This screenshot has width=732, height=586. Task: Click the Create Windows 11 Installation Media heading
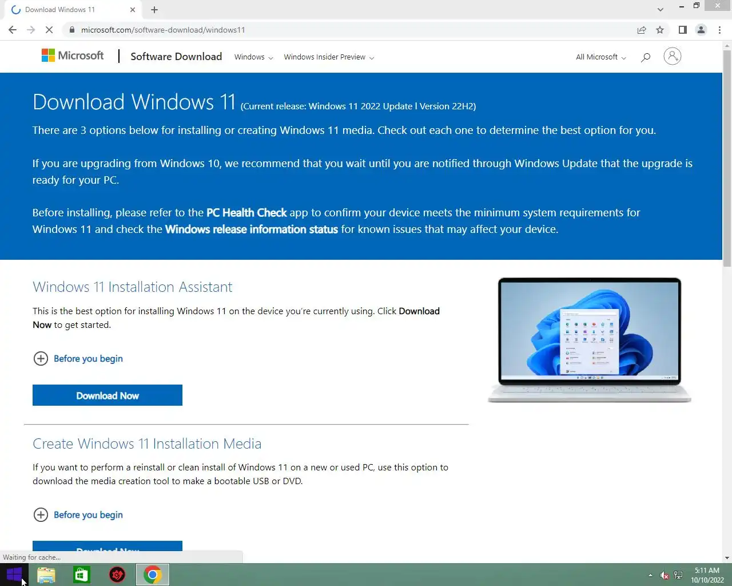(147, 444)
